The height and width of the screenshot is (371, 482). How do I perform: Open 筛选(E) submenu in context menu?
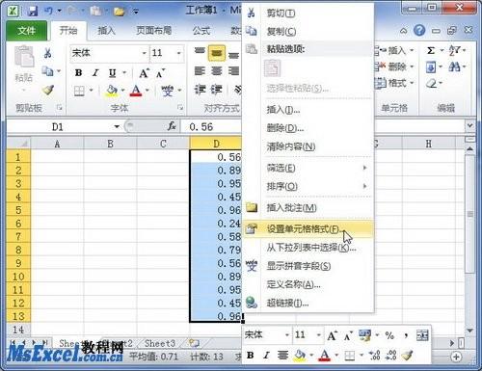[308, 168]
